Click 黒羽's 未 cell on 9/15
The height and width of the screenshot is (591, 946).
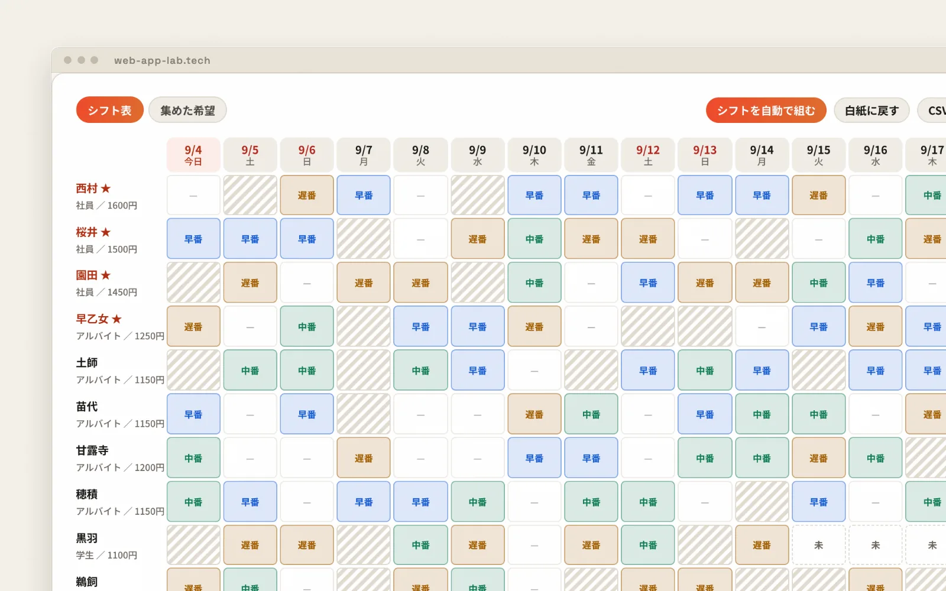(819, 545)
